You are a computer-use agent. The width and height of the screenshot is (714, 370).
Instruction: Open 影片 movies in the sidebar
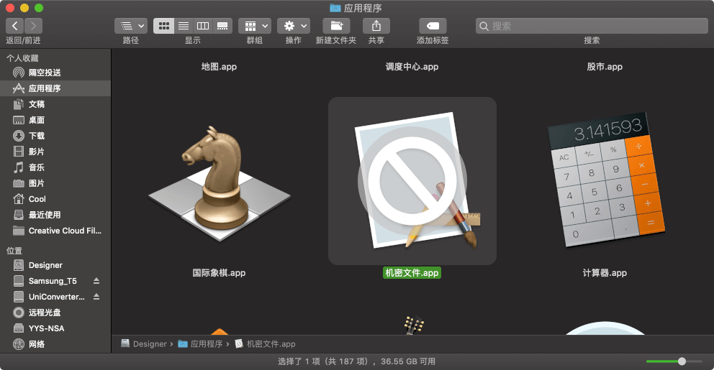55,152
